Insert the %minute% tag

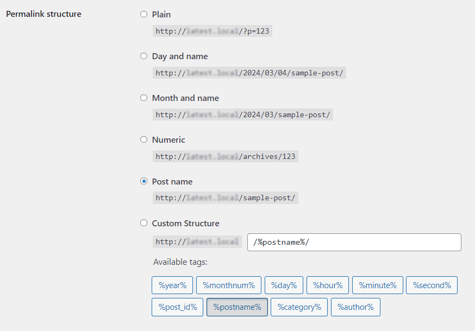[x=378, y=285]
